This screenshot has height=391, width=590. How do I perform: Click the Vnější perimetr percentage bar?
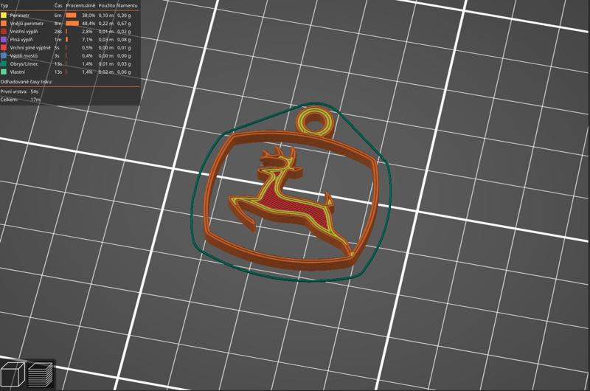[72, 24]
